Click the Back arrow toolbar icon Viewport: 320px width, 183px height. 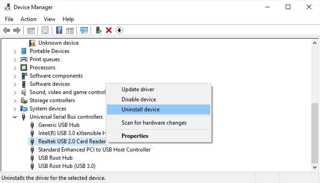6,31
